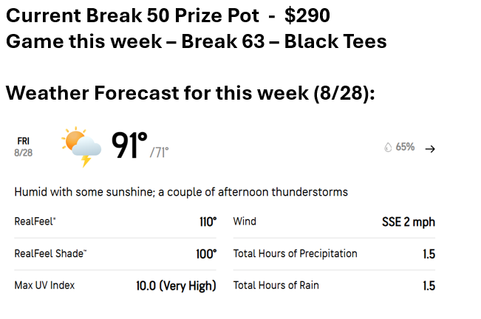Click the Wind row label
Screen dimensions: 481x319
(x=245, y=222)
